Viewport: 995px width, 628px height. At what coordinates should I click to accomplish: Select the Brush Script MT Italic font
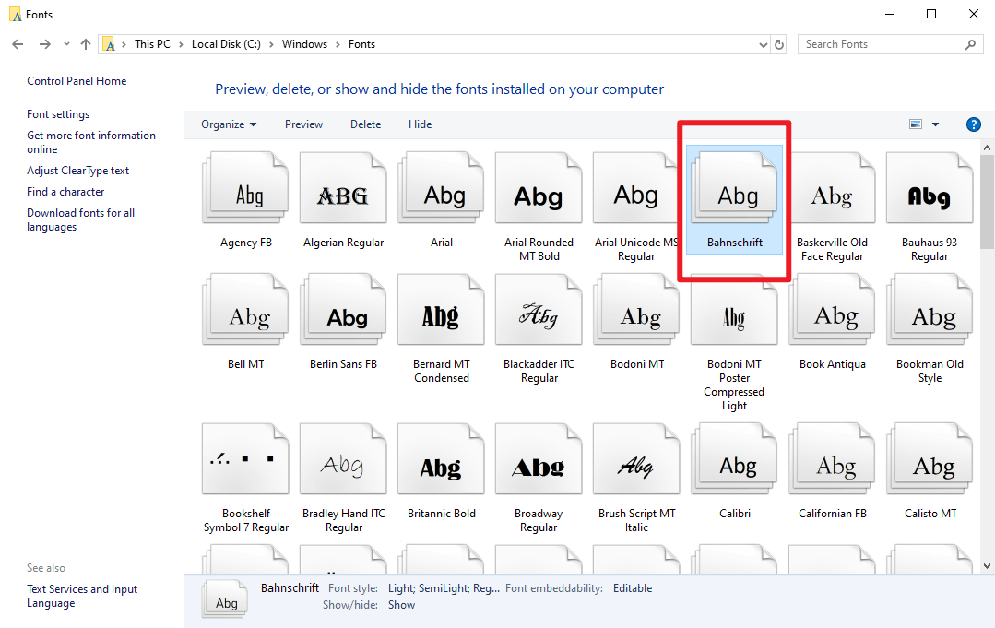tap(636, 459)
